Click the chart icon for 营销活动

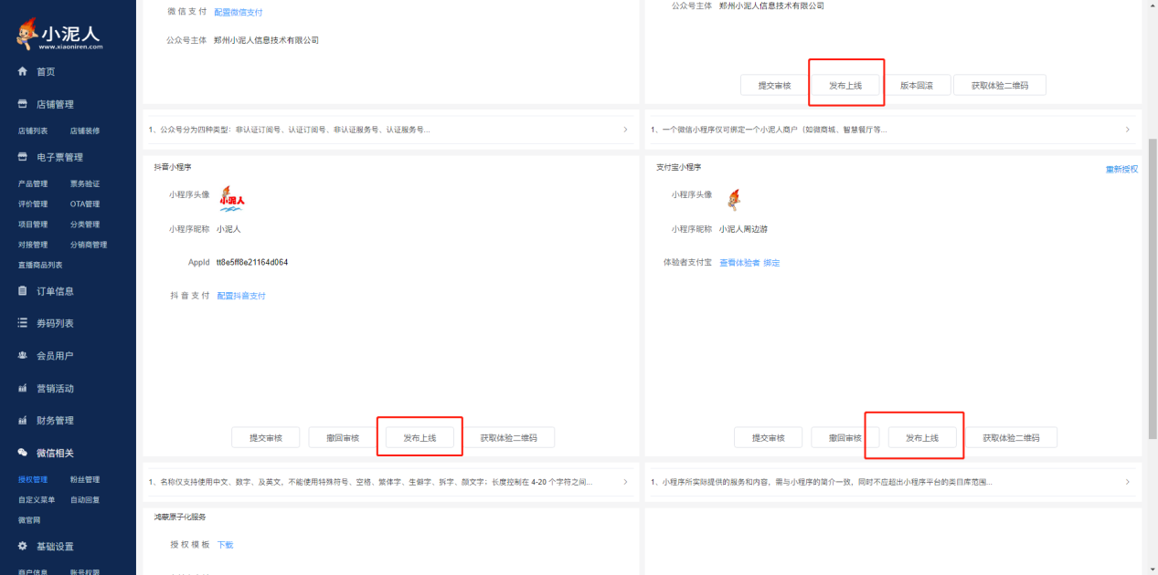(23, 388)
